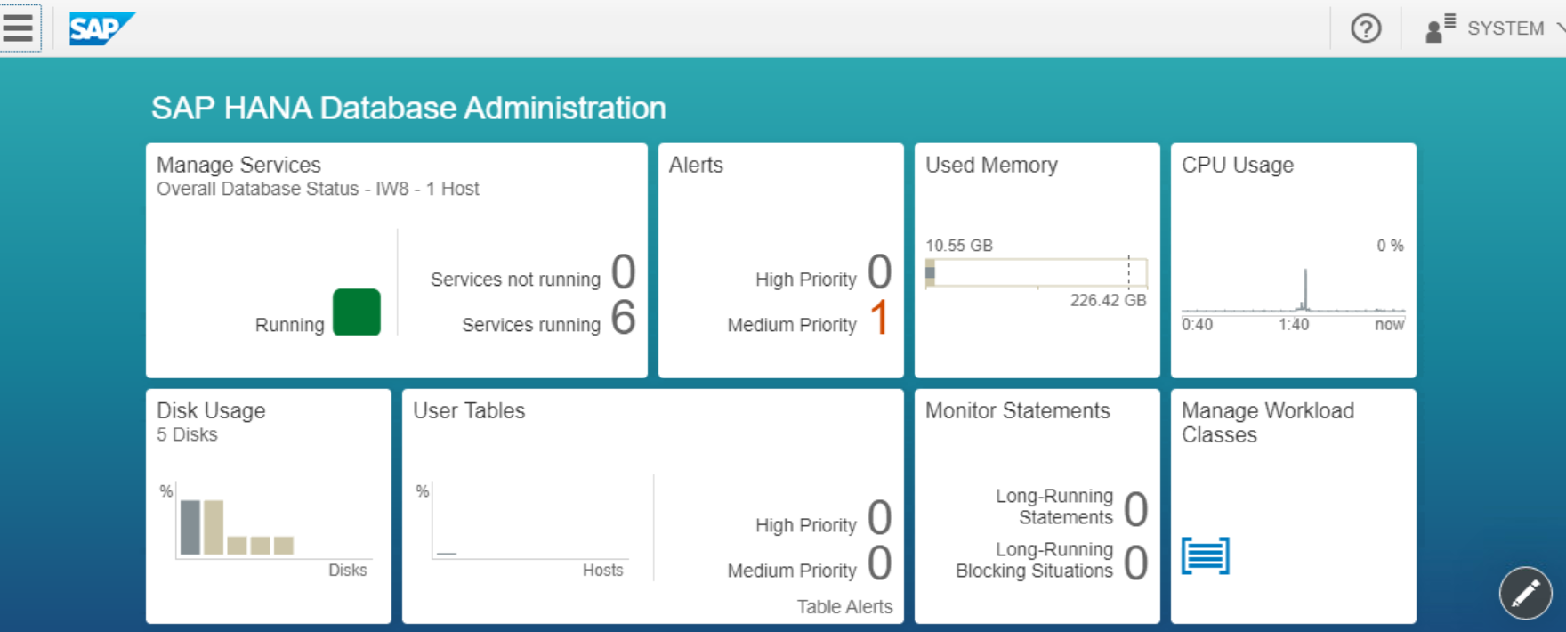Viewport: 1566px width, 632px height.
Task: Open the Used Memory tile title
Action: point(991,165)
